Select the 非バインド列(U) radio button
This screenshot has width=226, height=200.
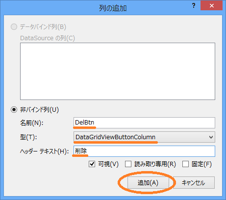point(14,110)
